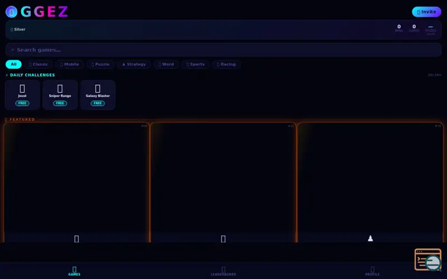The height and width of the screenshot is (279, 447).
Task: Click the Galaxy Blaster game icon
Action: 97,89
